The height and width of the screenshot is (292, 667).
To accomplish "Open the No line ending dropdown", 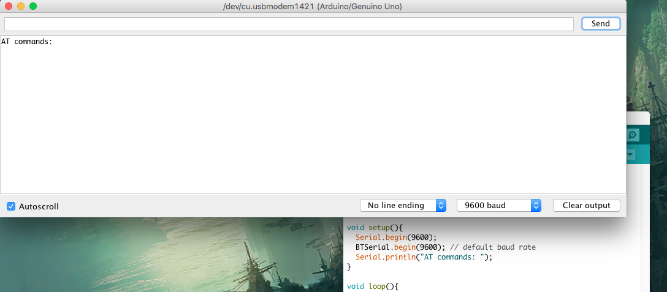I will 403,205.
